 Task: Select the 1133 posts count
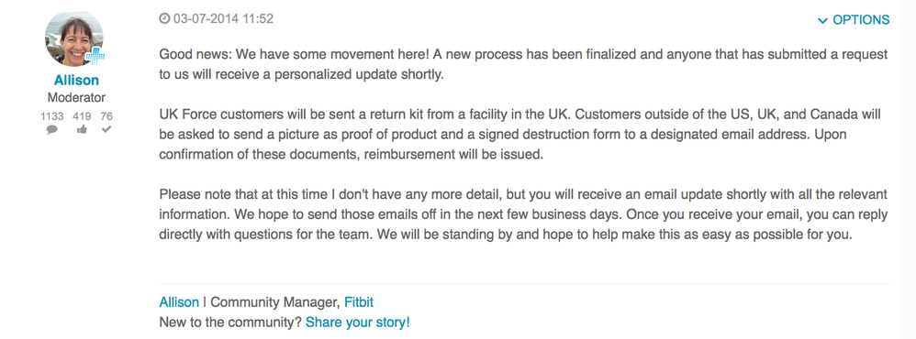coord(52,116)
